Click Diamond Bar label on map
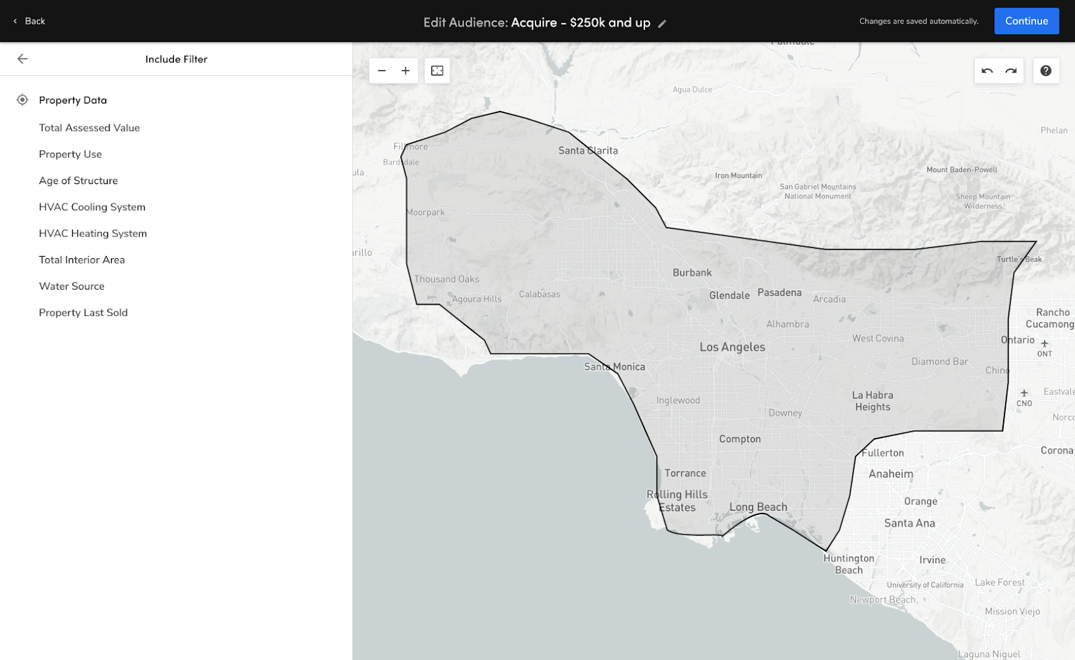Viewport: 1075px width, 660px height. click(x=940, y=362)
